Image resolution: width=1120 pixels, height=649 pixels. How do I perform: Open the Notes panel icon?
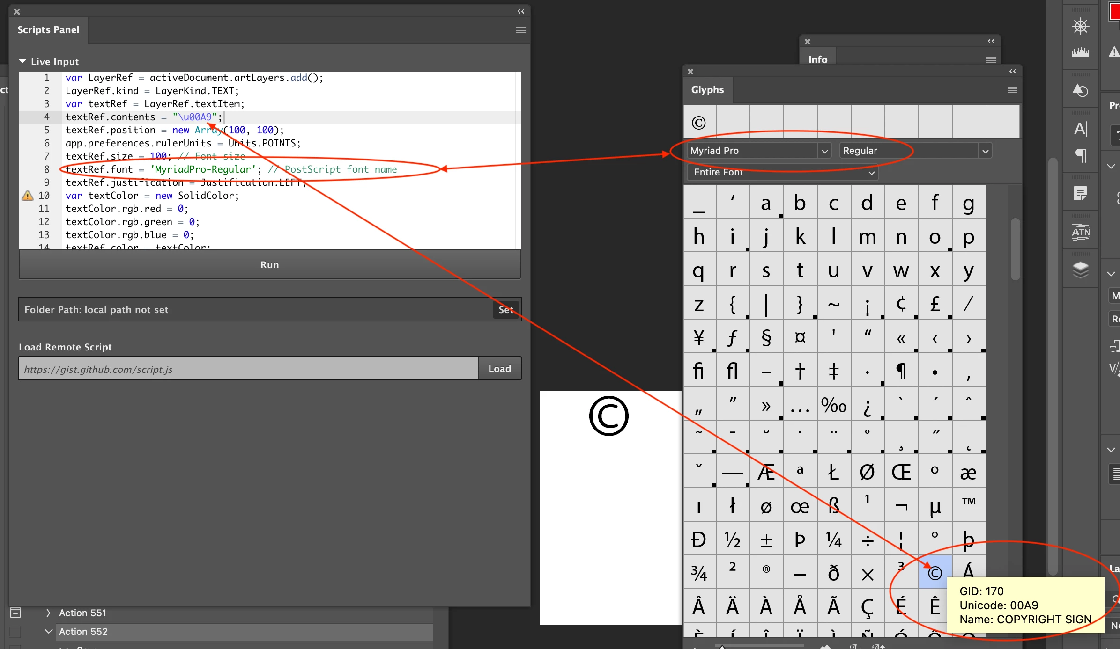point(1080,193)
